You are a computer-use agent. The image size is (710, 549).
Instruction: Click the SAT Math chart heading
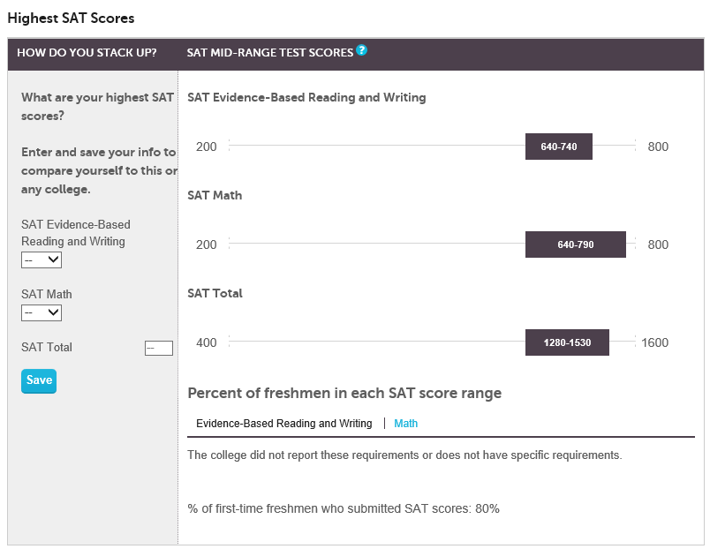coord(215,196)
